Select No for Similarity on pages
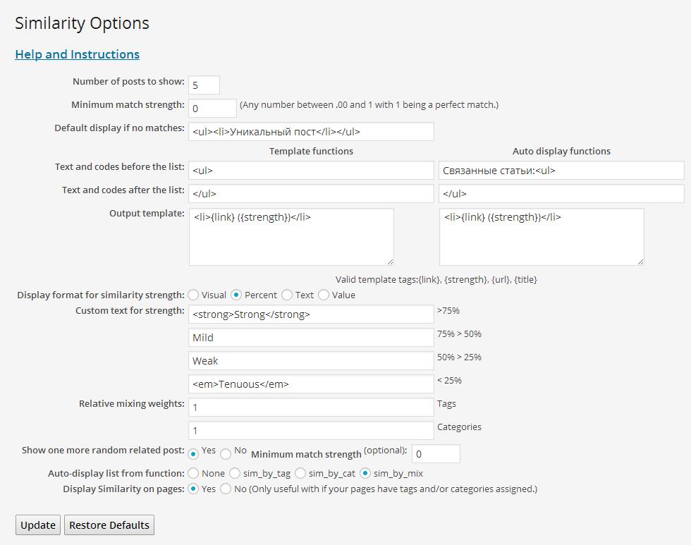The width and height of the screenshot is (691, 545). [226, 489]
